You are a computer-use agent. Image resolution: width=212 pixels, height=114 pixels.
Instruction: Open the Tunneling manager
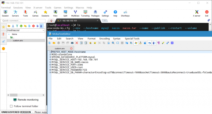pos(85,13)
